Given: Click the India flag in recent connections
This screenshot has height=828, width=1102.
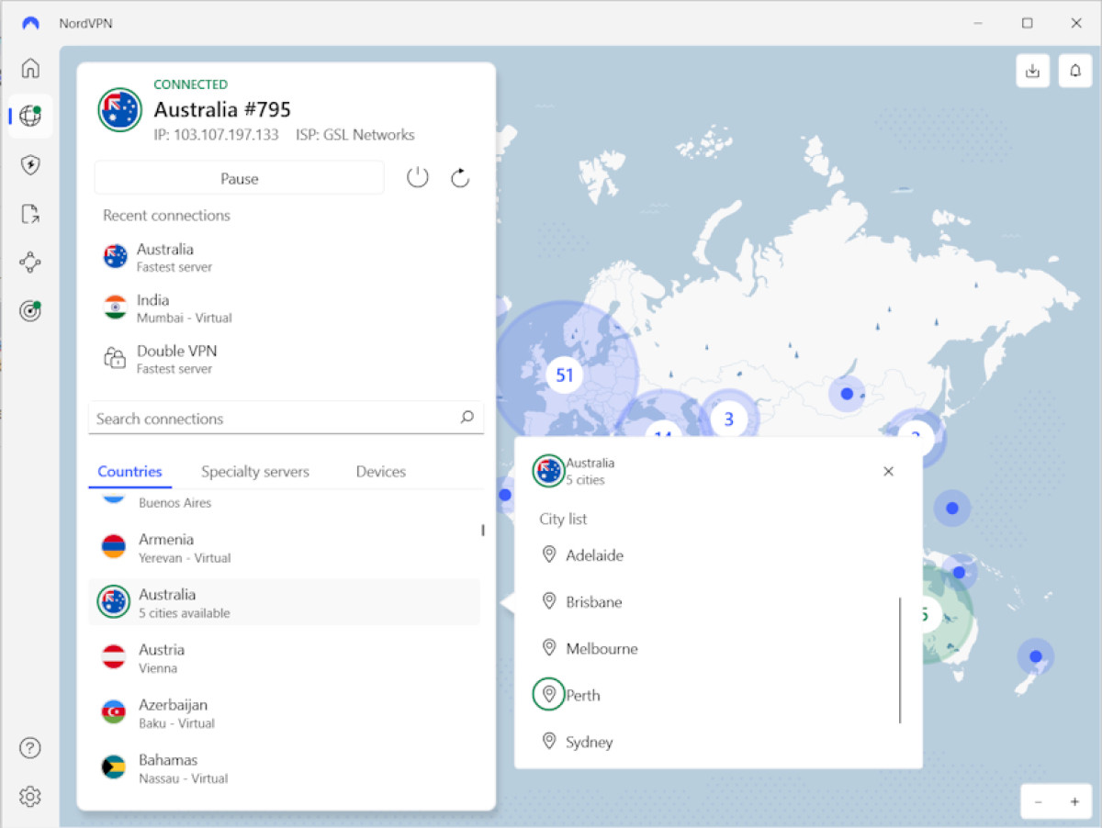Looking at the screenshot, I should click(115, 308).
